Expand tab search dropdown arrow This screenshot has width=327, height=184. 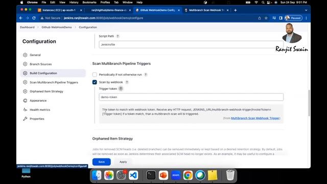coord(306,10)
